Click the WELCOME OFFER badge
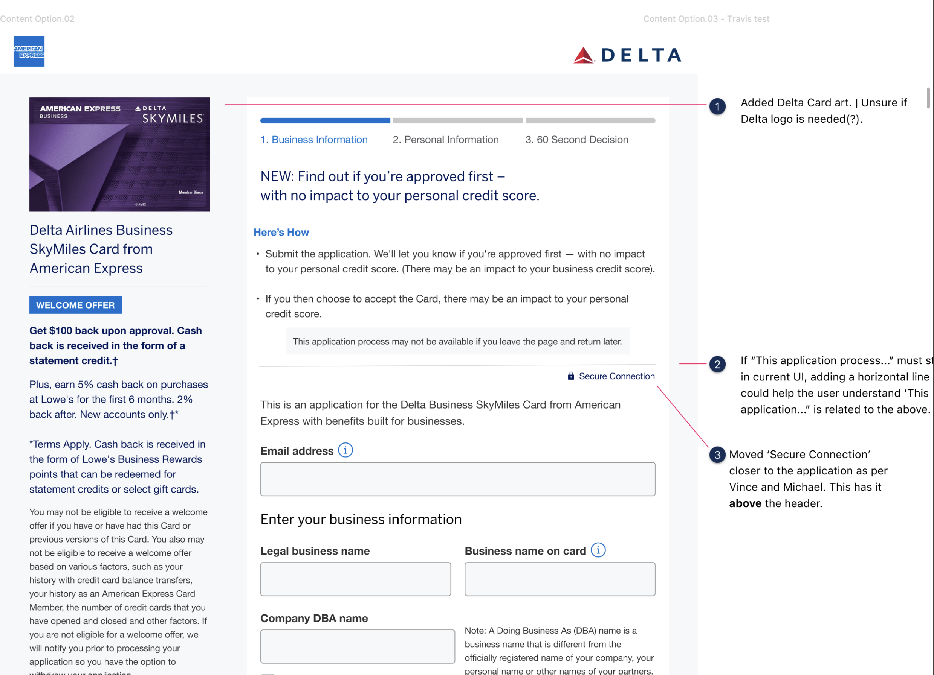The image size is (934, 675). [75, 305]
